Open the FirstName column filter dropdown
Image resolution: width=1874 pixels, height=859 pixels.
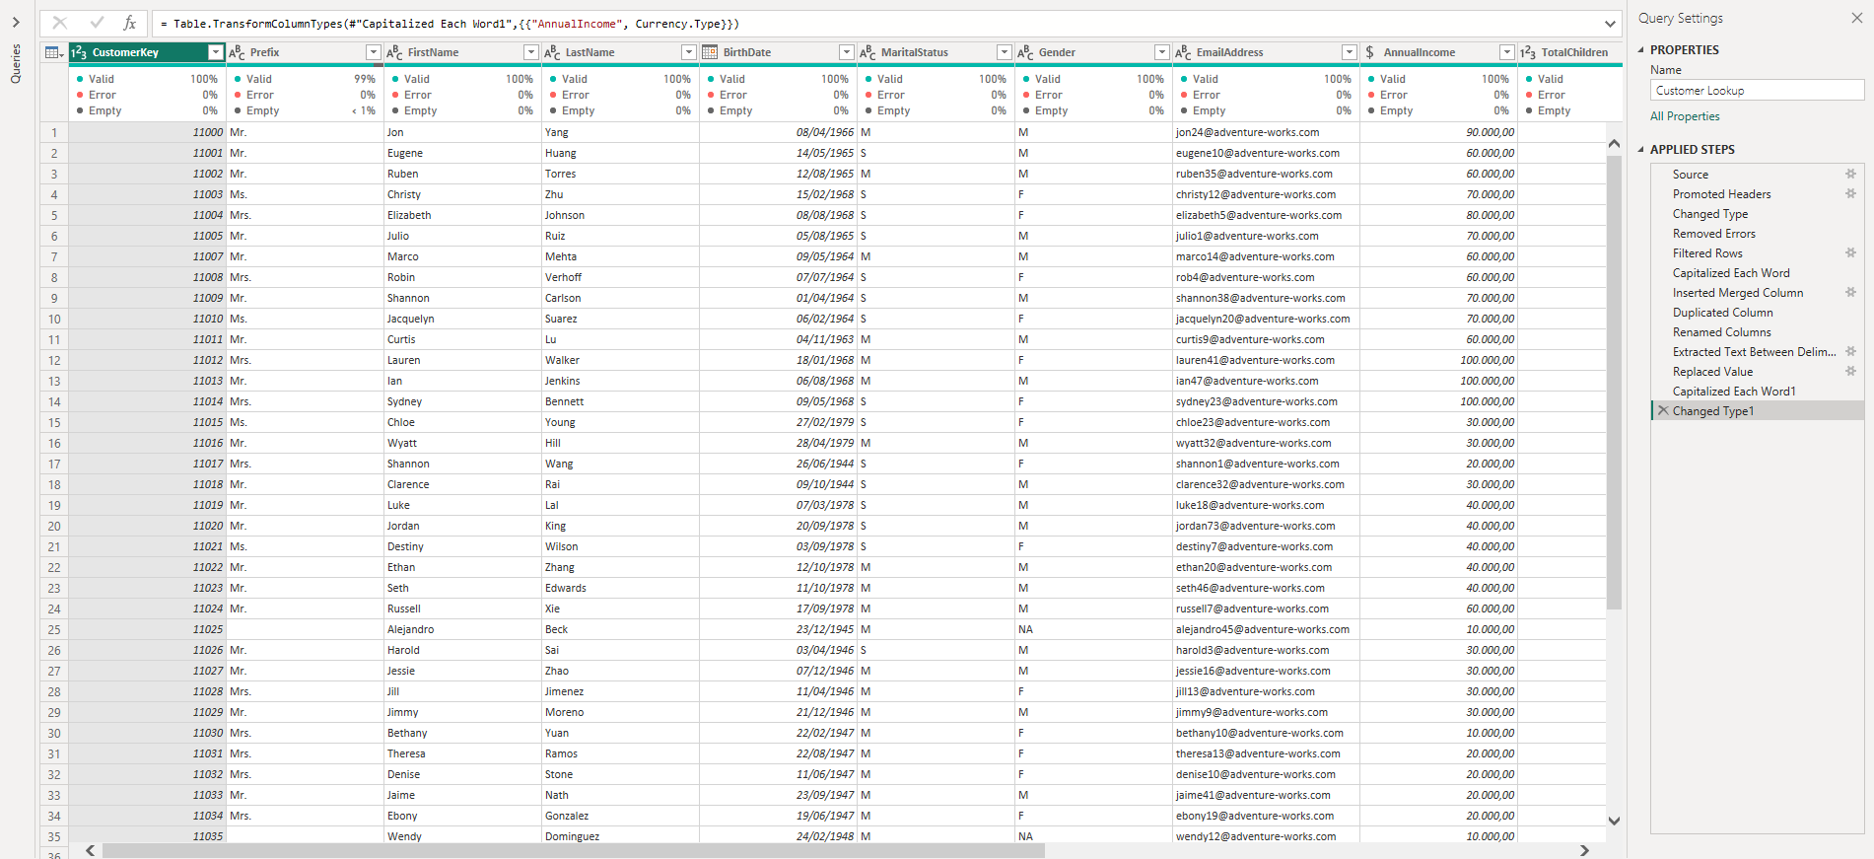click(530, 52)
